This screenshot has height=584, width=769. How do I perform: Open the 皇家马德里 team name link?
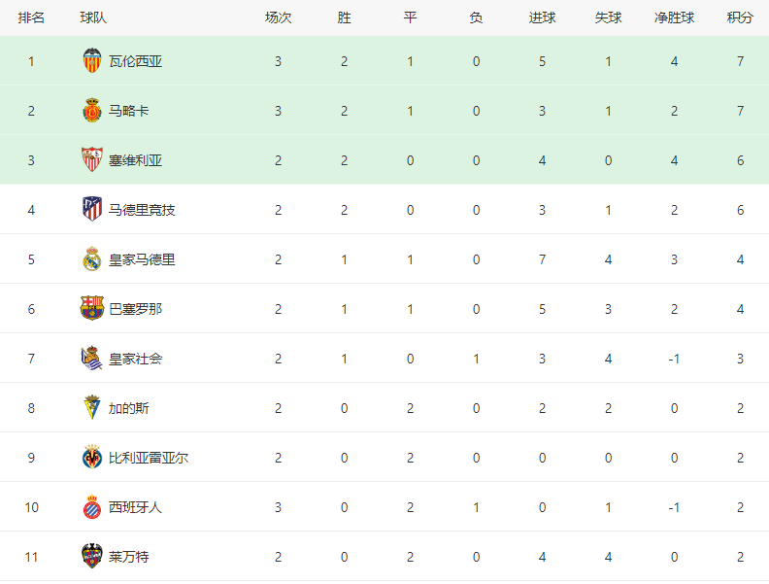pos(142,259)
